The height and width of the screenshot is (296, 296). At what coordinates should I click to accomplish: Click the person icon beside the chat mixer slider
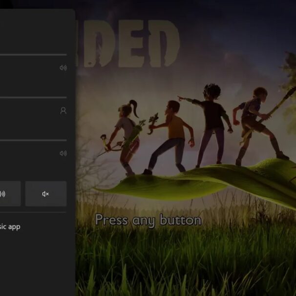pos(63,110)
